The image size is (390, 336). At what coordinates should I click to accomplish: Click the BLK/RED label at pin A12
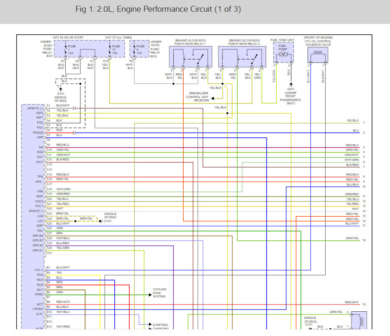click(x=62, y=160)
